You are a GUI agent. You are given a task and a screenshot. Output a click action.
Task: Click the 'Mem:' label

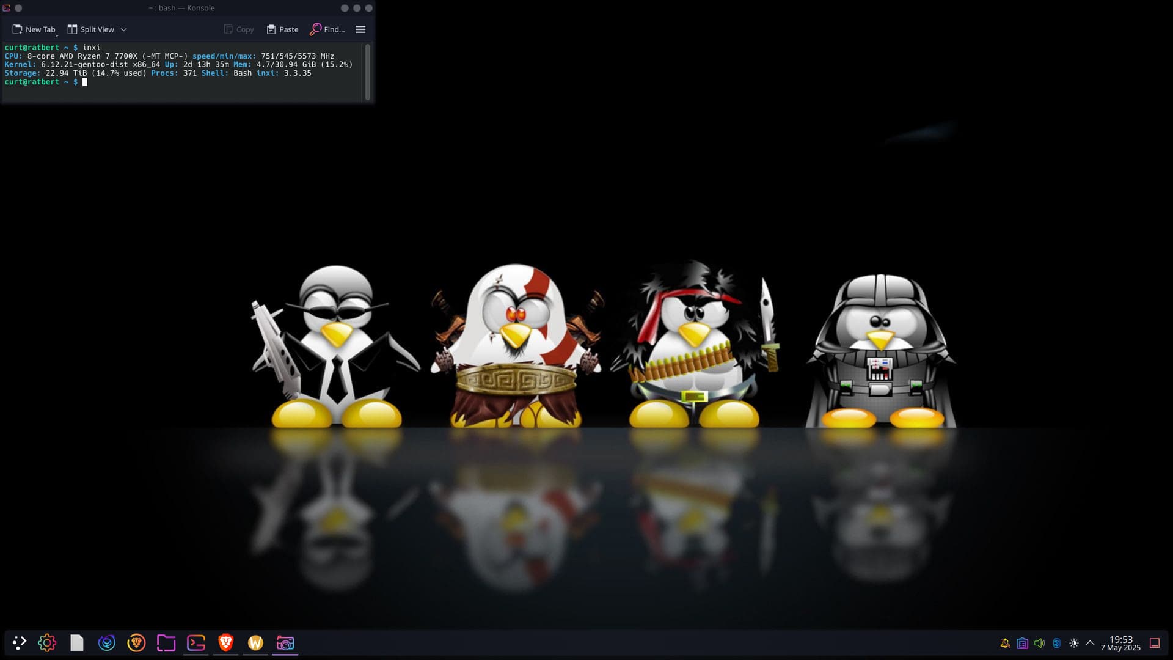click(243, 64)
